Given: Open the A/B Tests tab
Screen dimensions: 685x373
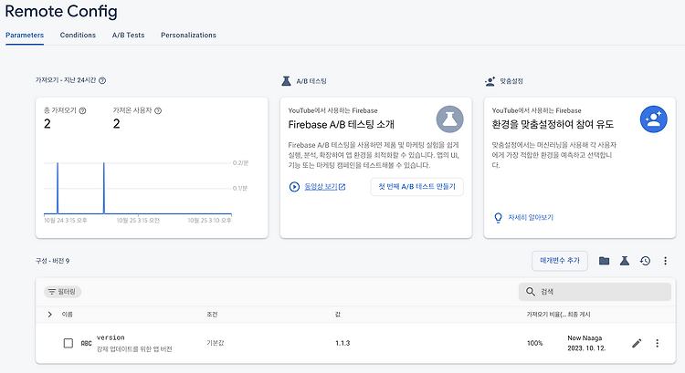Looking at the screenshot, I should (x=128, y=36).
